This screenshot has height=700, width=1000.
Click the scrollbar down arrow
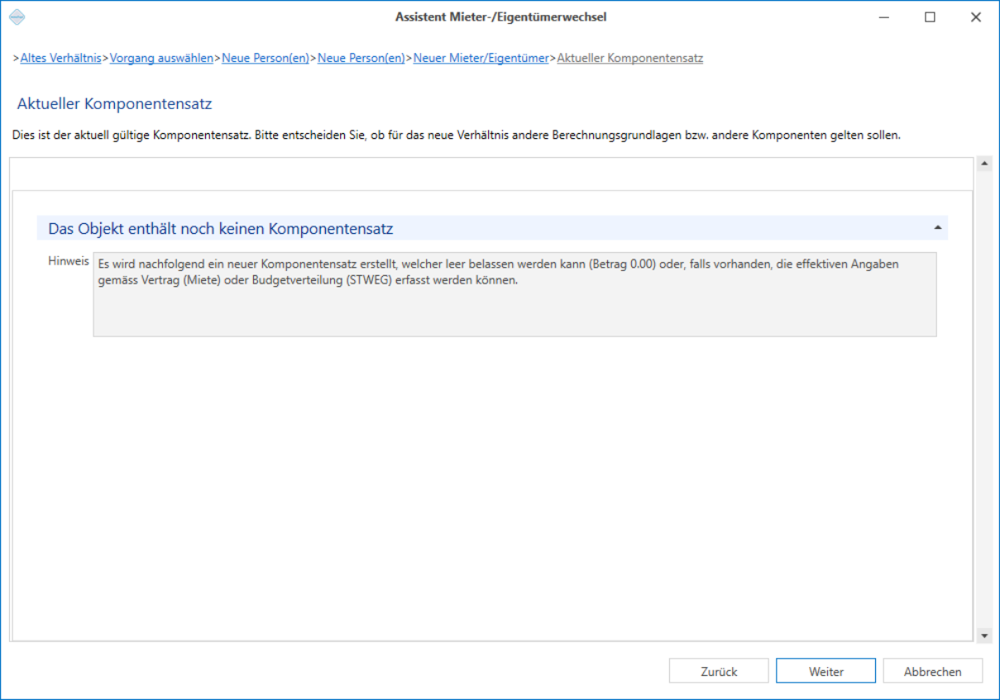click(x=984, y=636)
